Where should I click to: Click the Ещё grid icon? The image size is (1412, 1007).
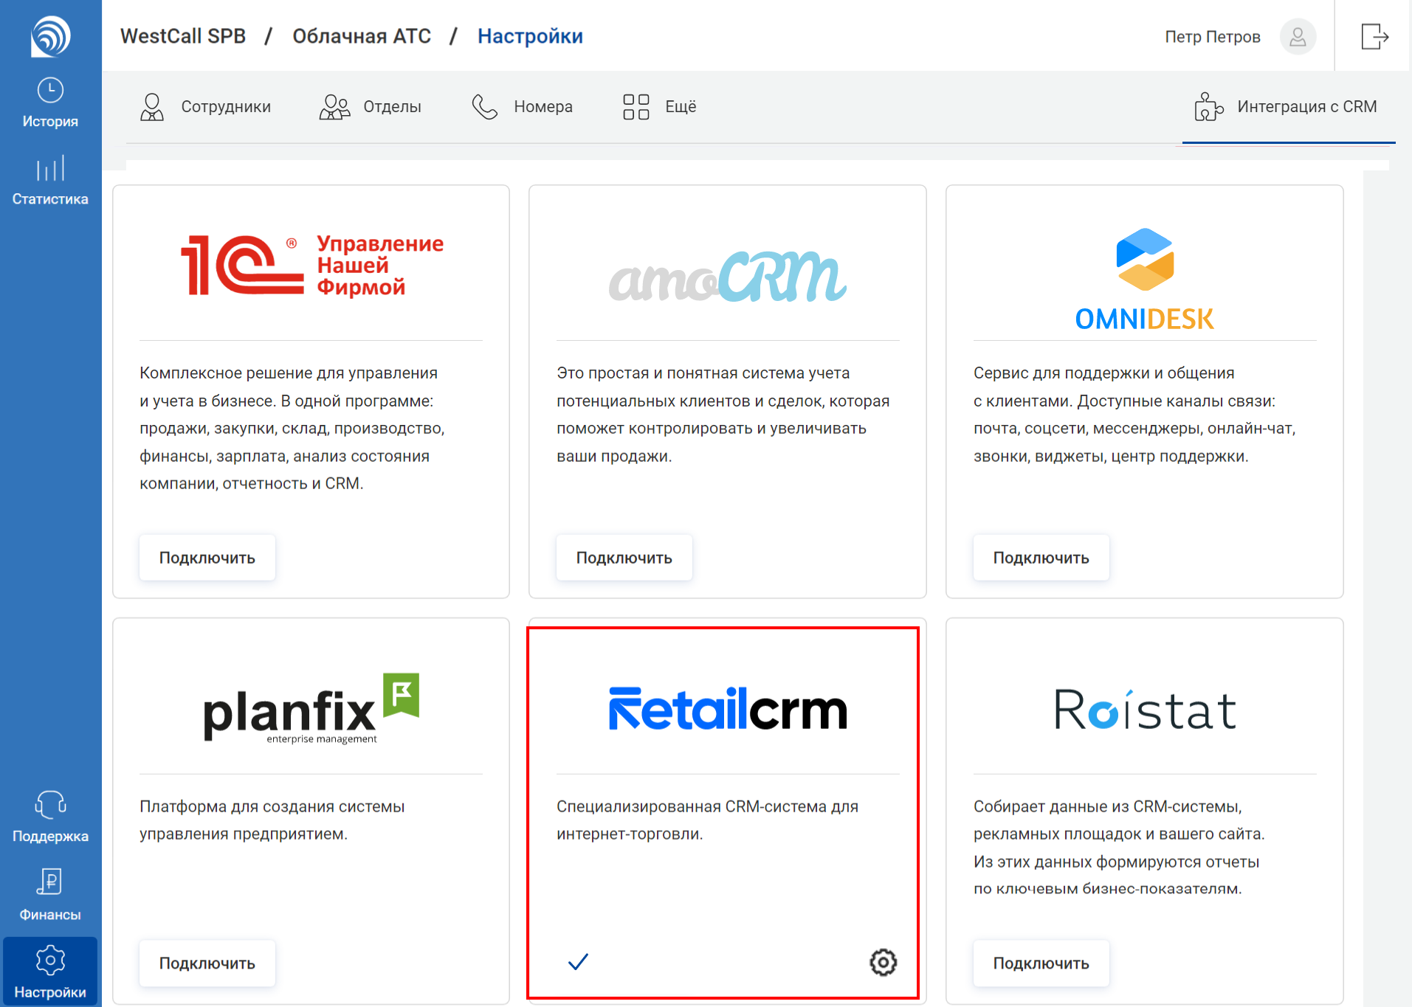(636, 107)
